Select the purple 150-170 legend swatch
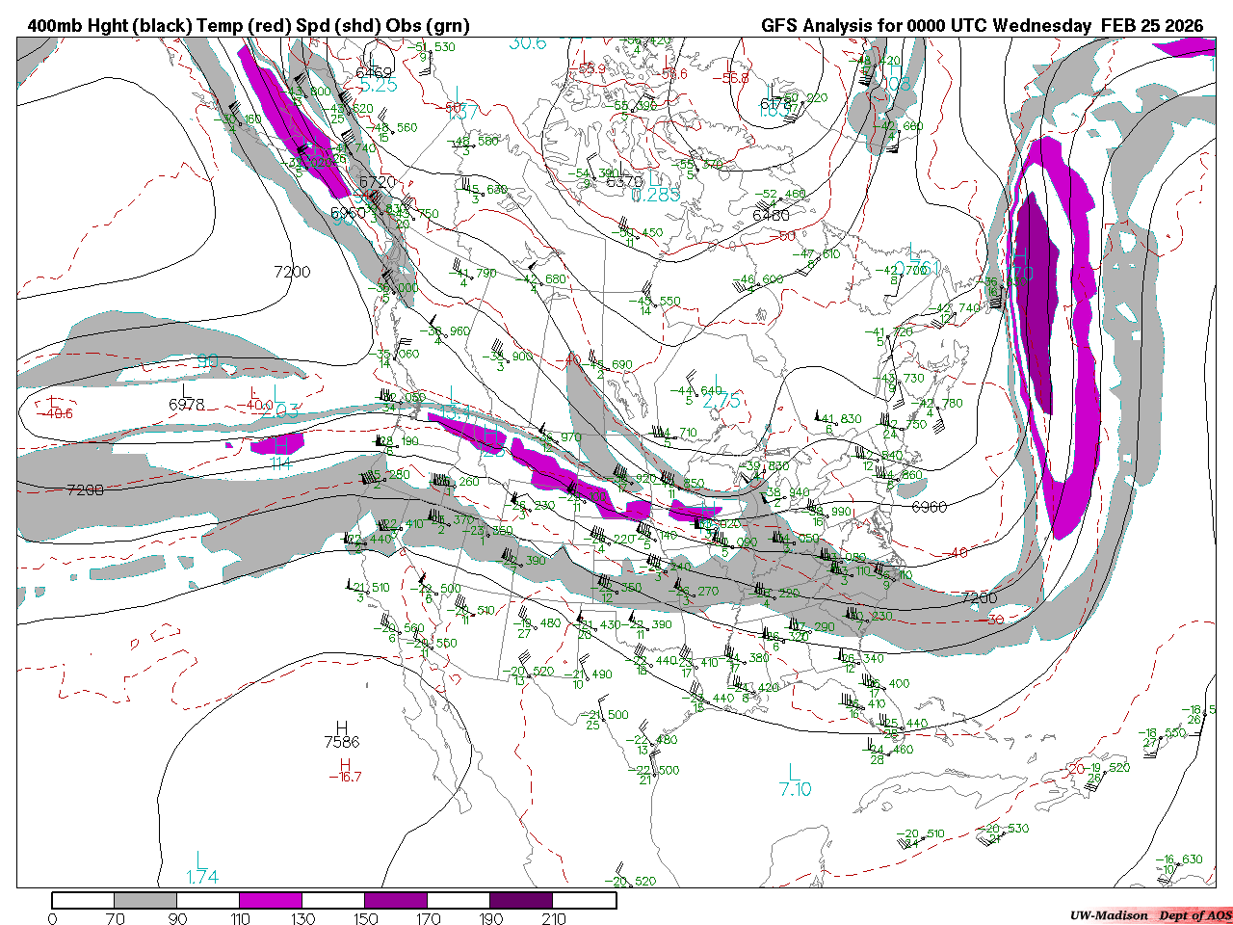Image resolution: width=1233 pixels, height=925 pixels. point(396,900)
